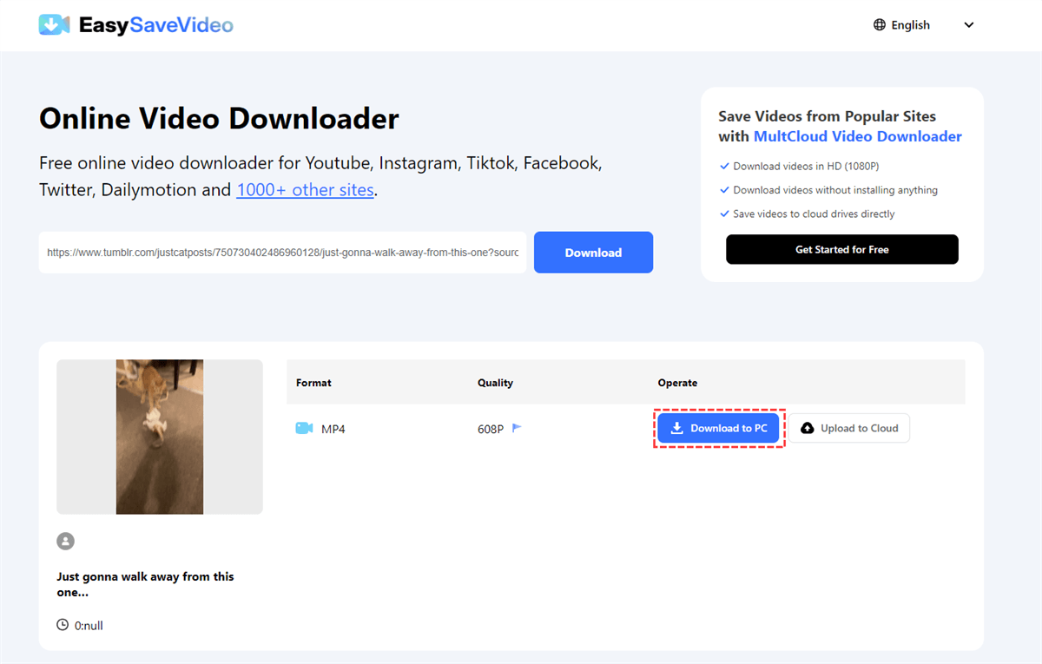Click the "Download videos in HD (1080P)" item
Viewport: 1042px width, 664px height.
click(800, 166)
